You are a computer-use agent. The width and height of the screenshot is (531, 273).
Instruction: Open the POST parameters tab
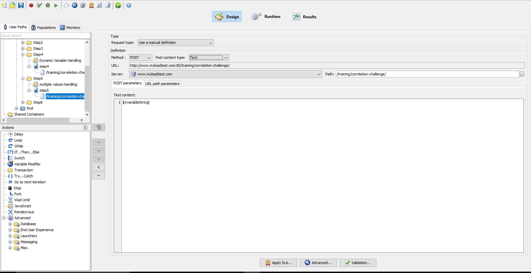[x=127, y=83]
